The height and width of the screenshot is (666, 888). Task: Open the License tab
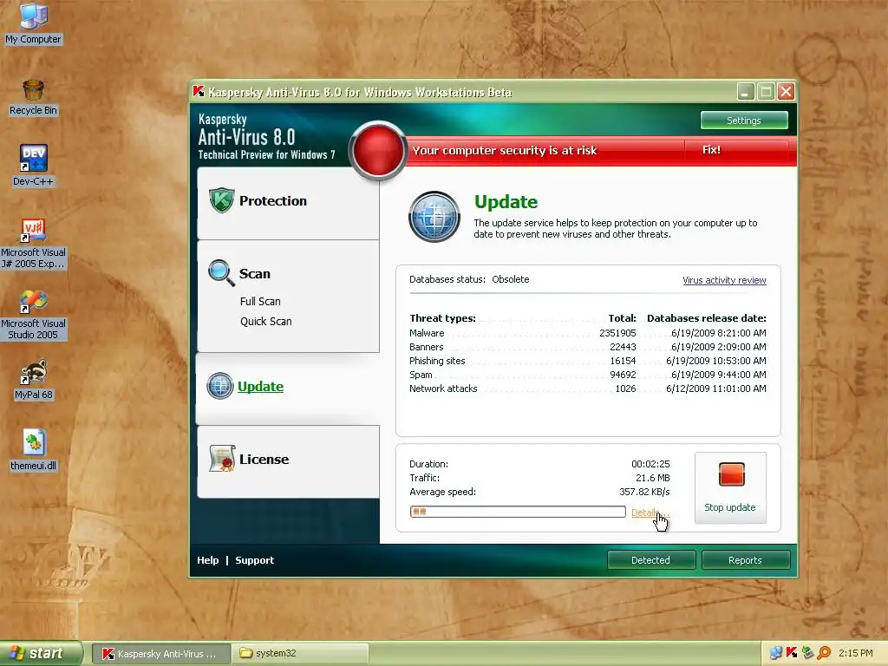coord(288,461)
